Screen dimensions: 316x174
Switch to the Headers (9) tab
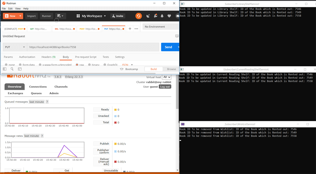48,57
